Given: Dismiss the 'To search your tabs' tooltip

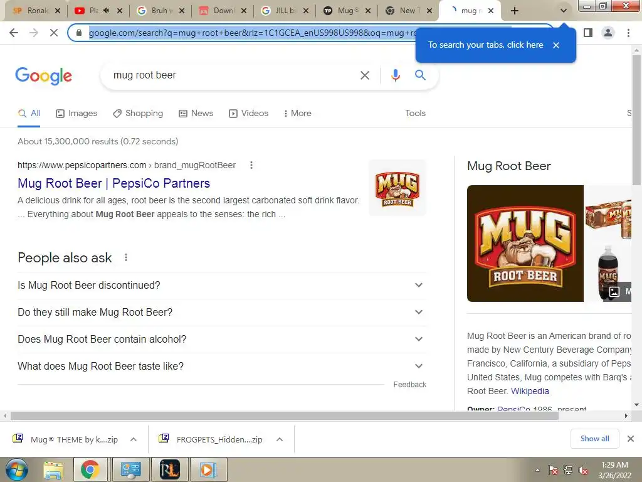Looking at the screenshot, I should point(556,45).
